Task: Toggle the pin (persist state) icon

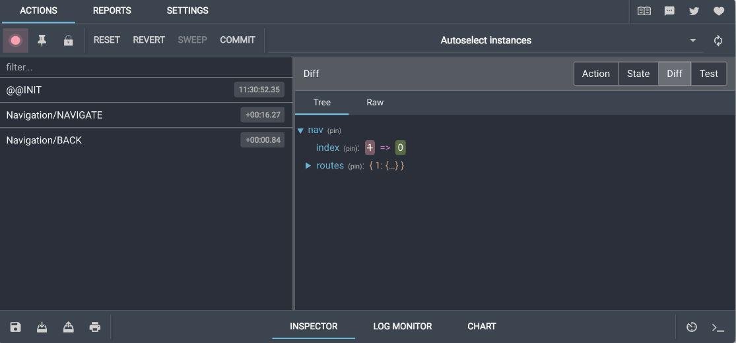Action: pyautogui.click(x=42, y=40)
